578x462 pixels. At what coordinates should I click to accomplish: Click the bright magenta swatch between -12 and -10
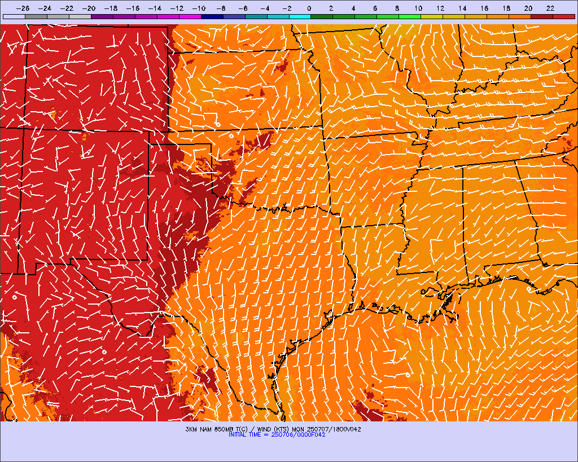pos(190,16)
